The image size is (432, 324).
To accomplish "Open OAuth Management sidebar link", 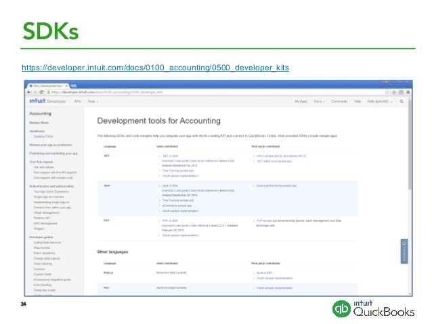I will 46,212.
